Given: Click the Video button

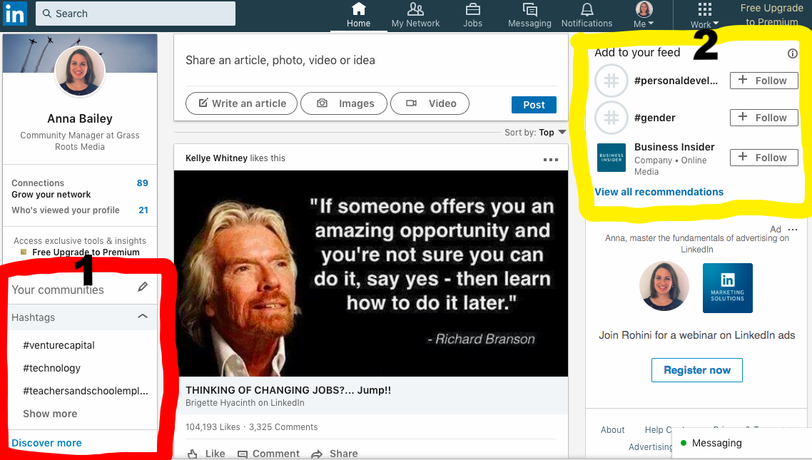Looking at the screenshot, I should (430, 103).
